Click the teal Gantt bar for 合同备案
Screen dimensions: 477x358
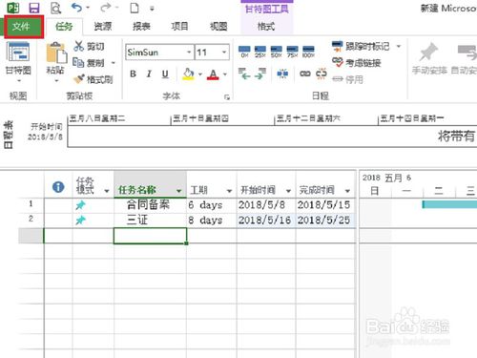449,204
